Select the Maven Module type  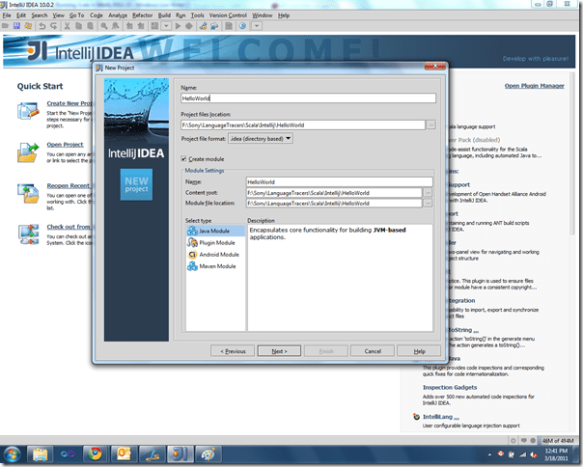point(211,266)
